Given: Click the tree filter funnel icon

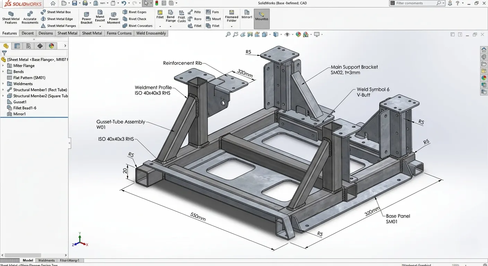Looking at the screenshot, I should pyautogui.click(x=4, y=53).
